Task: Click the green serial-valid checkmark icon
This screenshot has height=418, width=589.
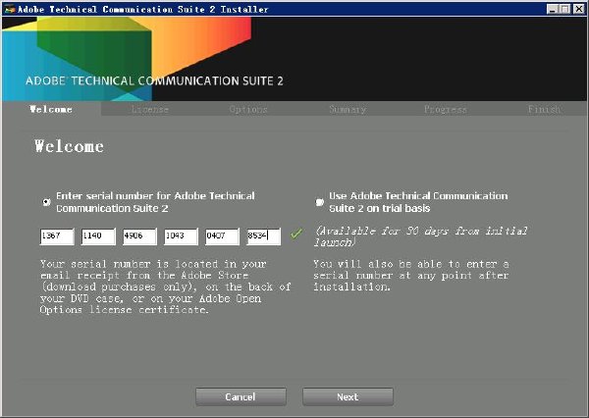Action: point(296,234)
